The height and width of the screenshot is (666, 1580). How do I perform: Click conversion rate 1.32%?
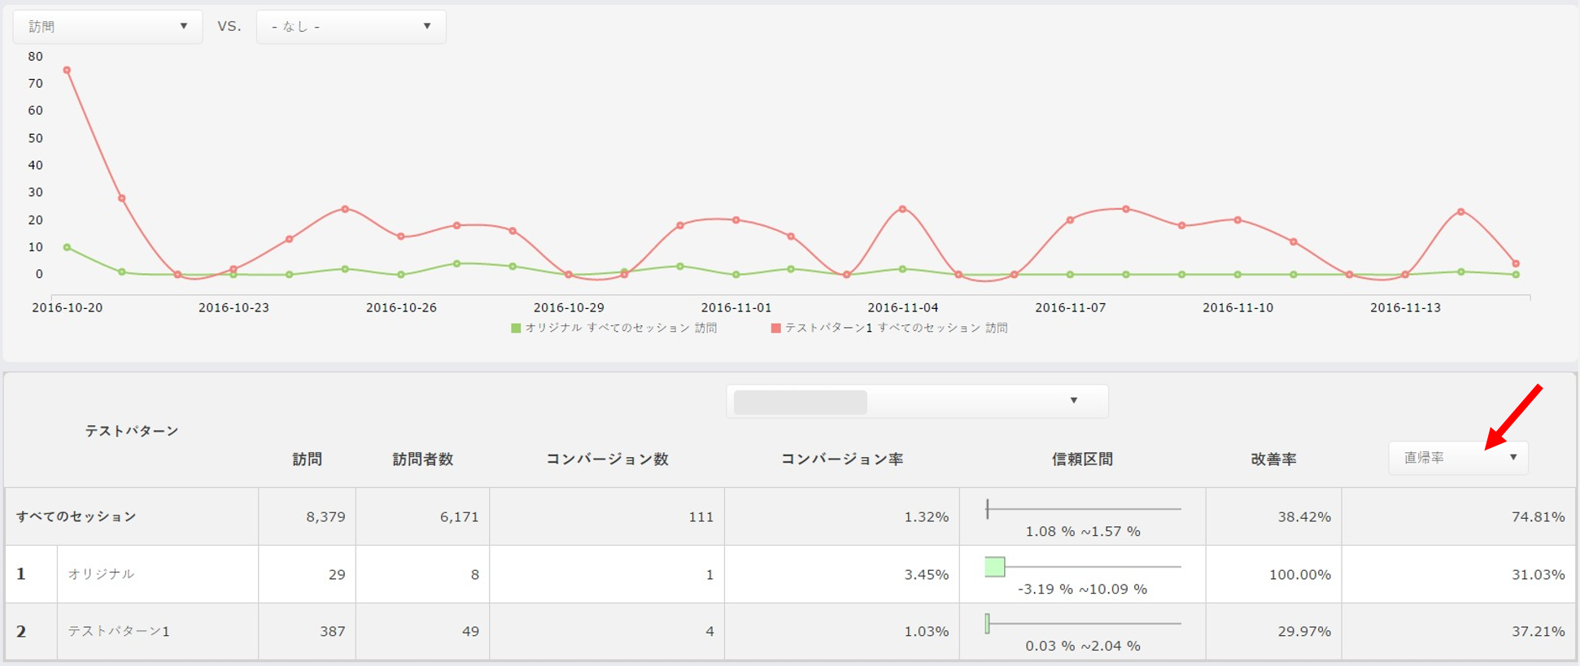(926, 516)
